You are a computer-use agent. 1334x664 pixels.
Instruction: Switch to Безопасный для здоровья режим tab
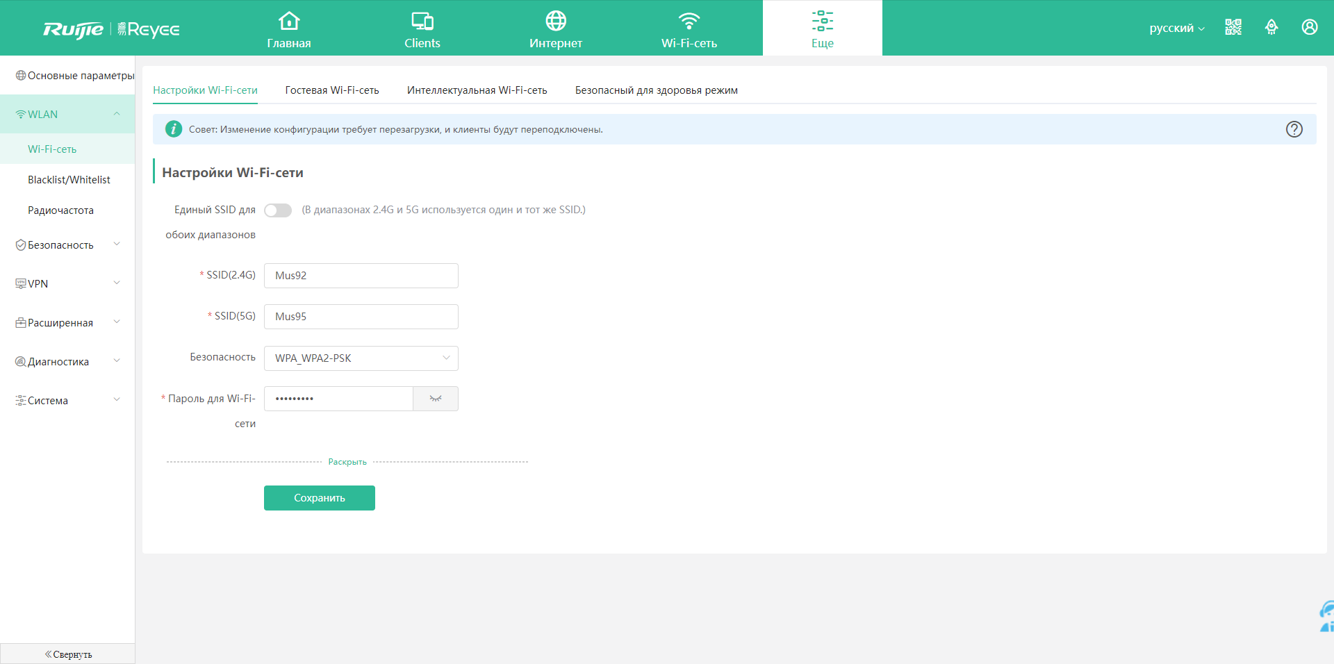click(657, 90)
